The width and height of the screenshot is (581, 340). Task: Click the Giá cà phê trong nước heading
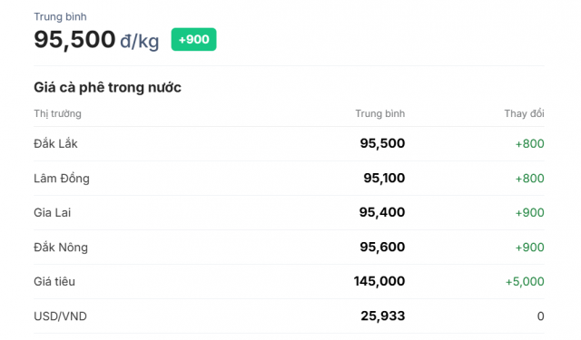(x=107, y=88)
